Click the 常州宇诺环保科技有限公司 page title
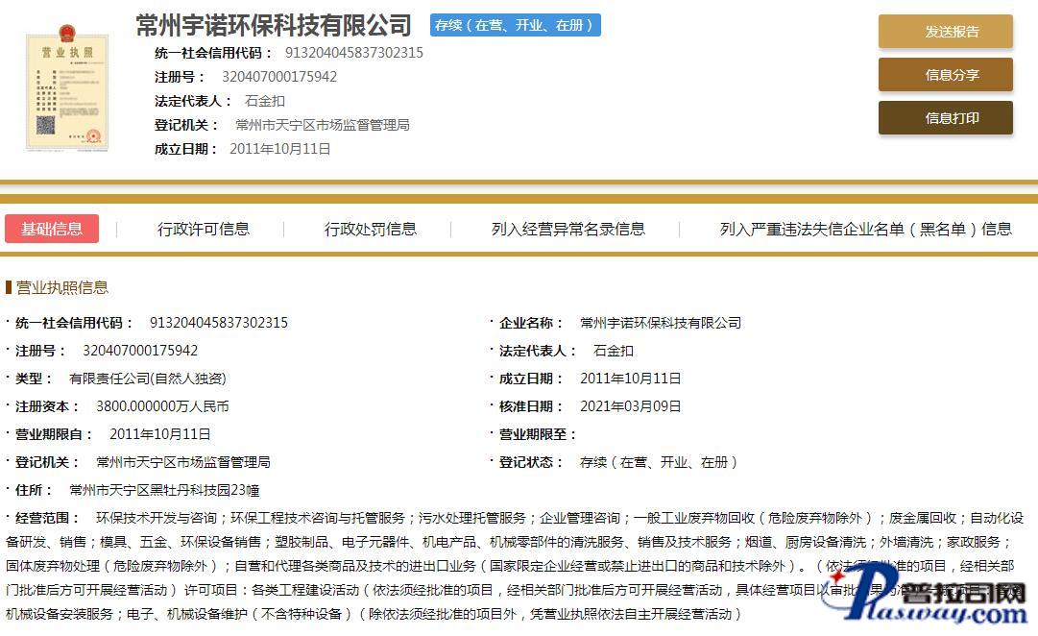 click(274, 25)
